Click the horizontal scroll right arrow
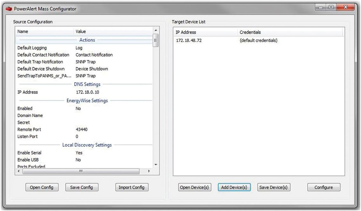The width and height of the screenshot is (361, 211). pos(149,171)
